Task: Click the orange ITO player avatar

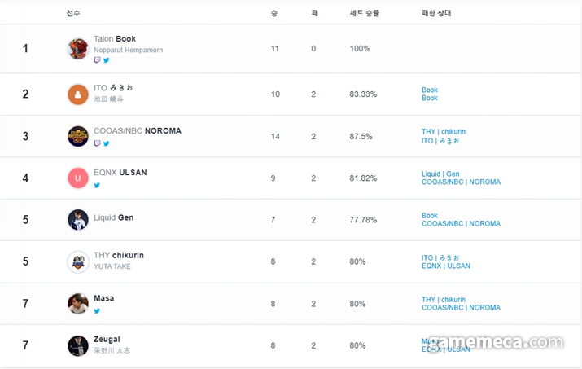Action: click(x=78, y=94)
